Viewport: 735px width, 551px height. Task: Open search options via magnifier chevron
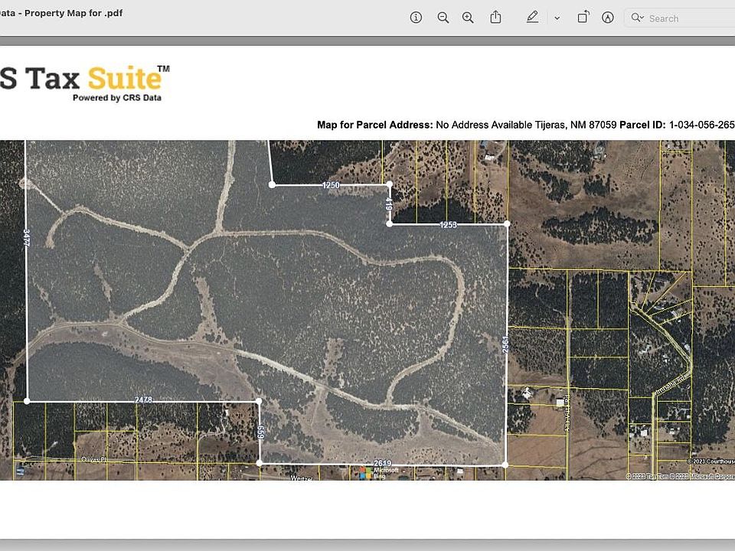(637, 18)
